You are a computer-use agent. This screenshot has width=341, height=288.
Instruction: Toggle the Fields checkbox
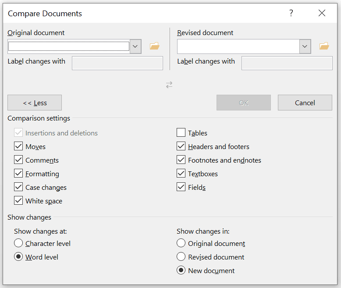pyautogui.click(x=181, y=187)
